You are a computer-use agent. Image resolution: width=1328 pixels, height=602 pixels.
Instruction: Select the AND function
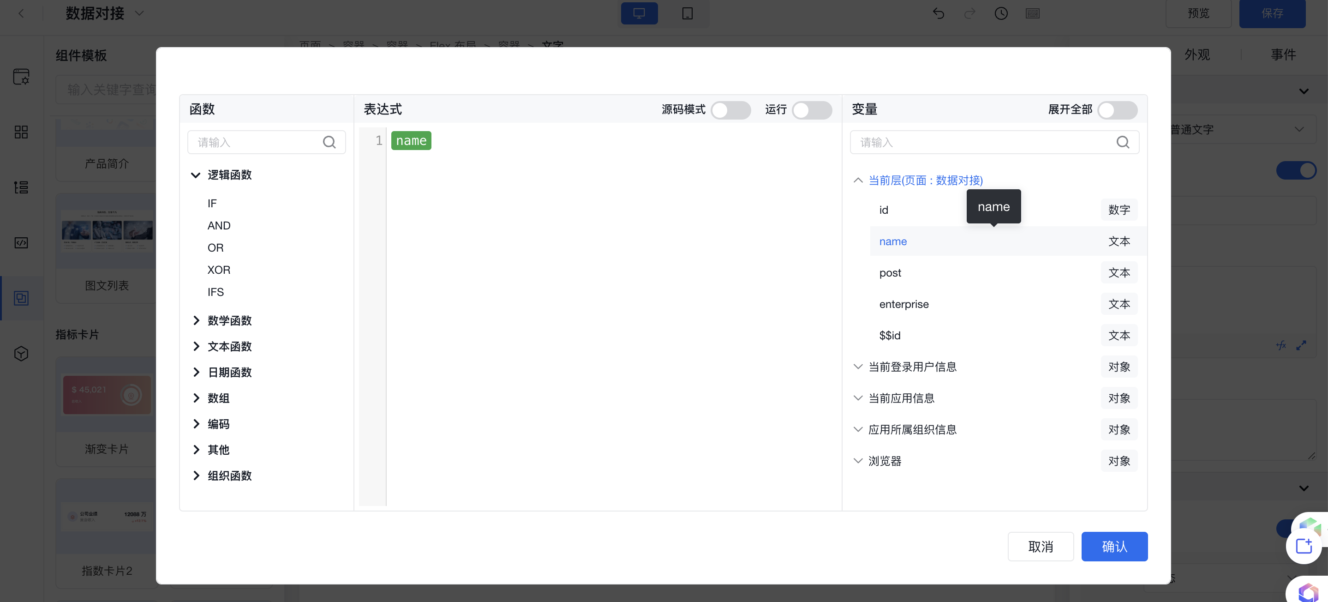pos(219,225)
